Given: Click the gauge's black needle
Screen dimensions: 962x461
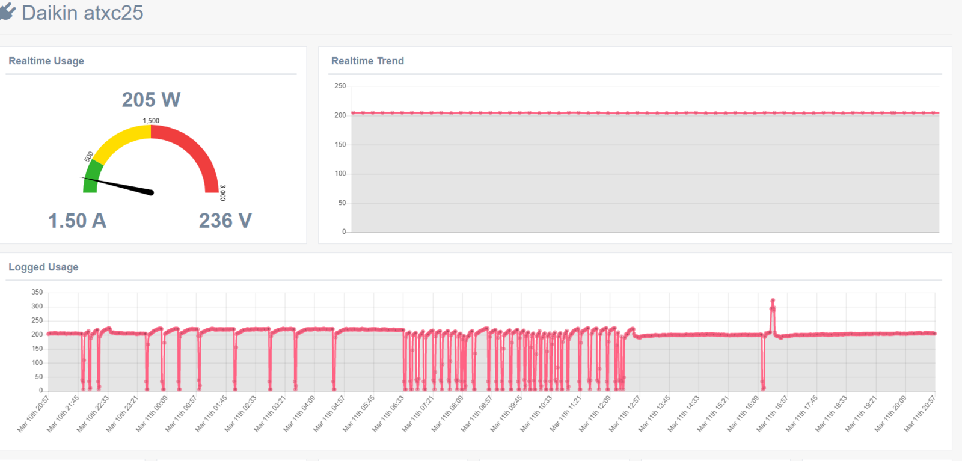Looking at the screenshot, I should click(x=117, y=185).
